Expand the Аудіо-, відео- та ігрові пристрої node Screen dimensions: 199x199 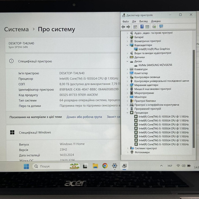click(x=127, y=33)
